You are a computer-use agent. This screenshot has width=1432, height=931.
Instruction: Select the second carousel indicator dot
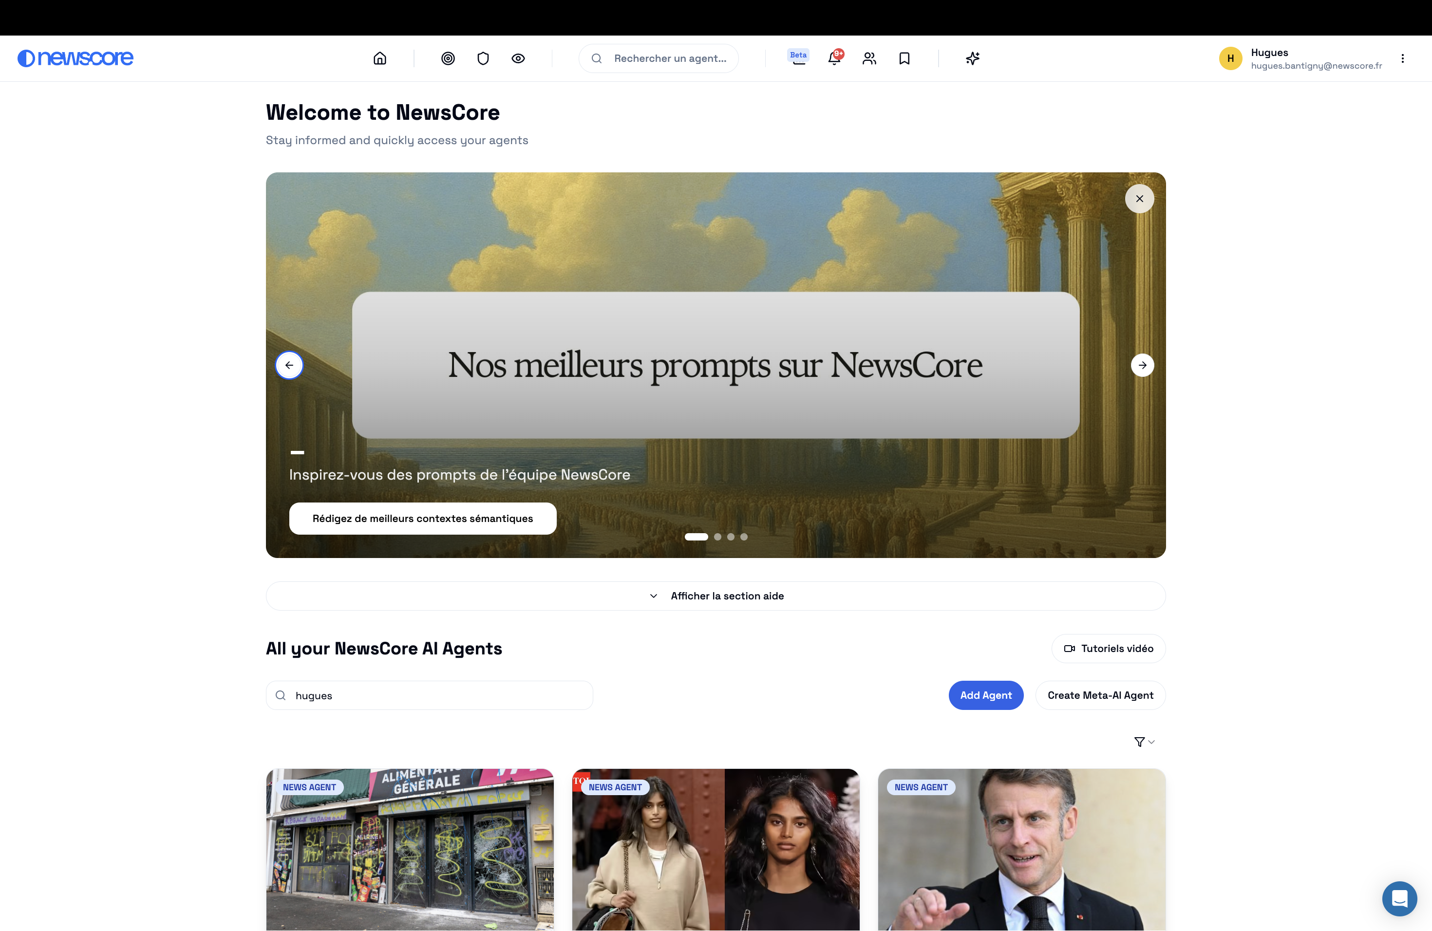(x=718, y=537)
